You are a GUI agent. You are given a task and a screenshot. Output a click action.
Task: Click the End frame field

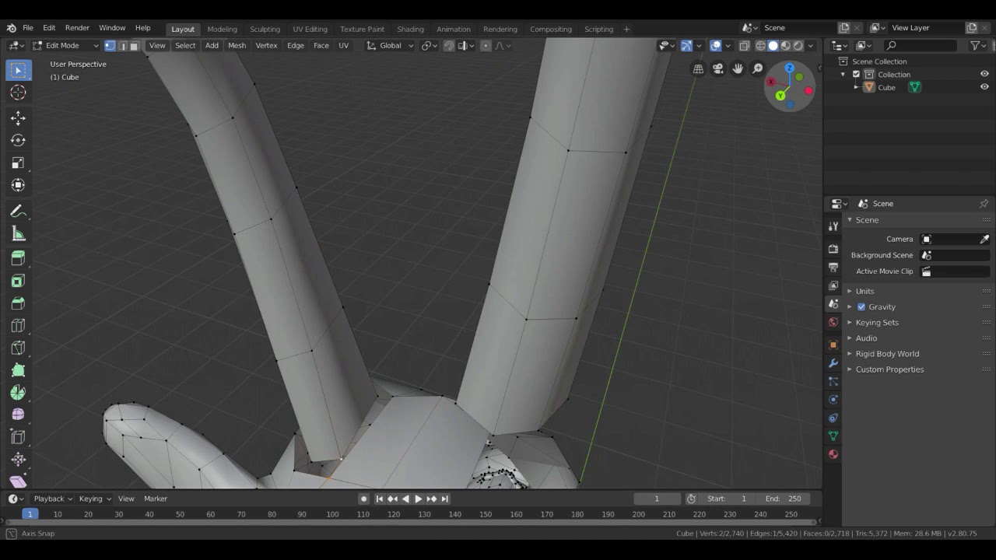783,499
